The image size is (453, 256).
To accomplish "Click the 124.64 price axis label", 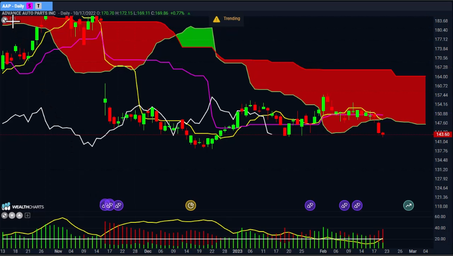I will (441, 188).
